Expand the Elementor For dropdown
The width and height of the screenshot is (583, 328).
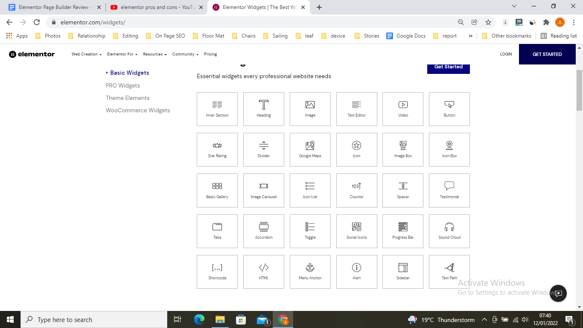(122, 54)
